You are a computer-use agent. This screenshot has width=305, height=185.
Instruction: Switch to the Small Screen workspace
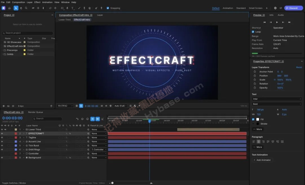tap(255, 8)
